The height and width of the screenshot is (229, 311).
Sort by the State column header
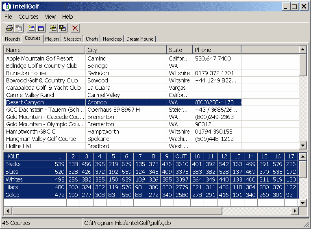(180, 50)
